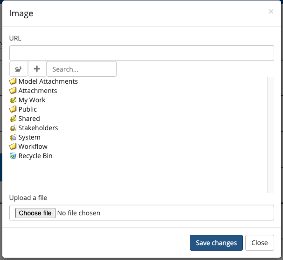This screenshot has width=283, height=260.
Task: Click the Attachments folder icon
Action: pyautogui.click(x=13, y=91)
